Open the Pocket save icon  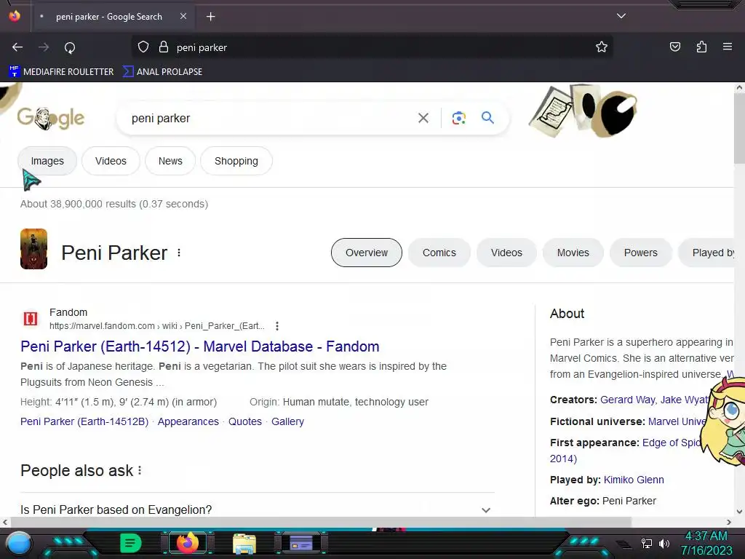[674, 47]
